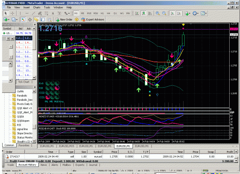Open the terminal Experts tab
Image resolution: width=240 pixels, height=174 pixels.
pos(80,165)
